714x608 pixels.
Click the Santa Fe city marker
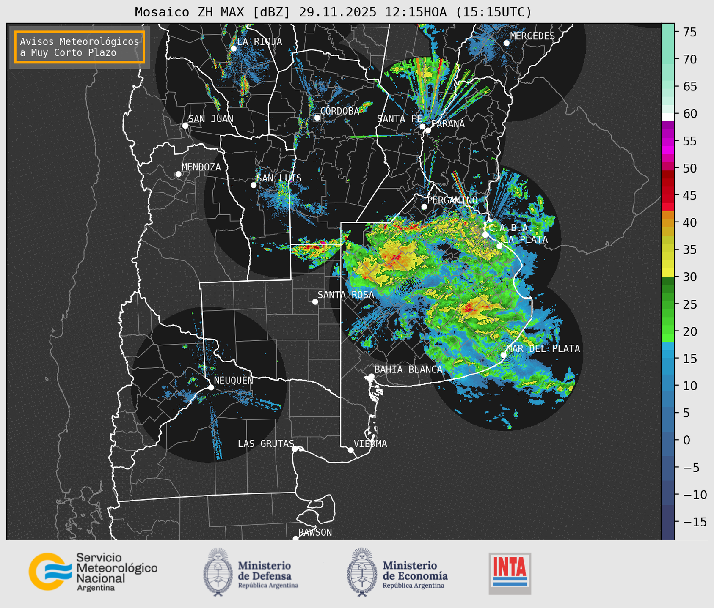coord(422,126)
